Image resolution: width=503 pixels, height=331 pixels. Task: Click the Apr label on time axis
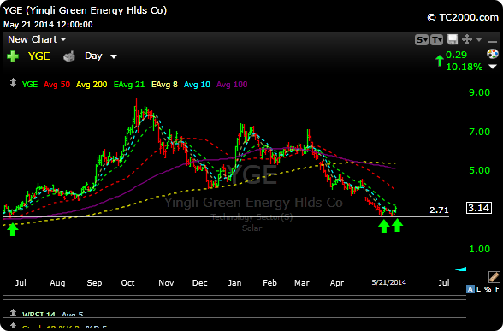point(337,283)
